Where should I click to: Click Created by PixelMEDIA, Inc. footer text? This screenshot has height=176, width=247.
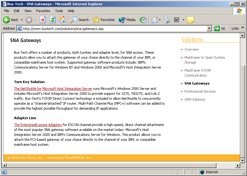pyautogui.click(x=70, y=158)
